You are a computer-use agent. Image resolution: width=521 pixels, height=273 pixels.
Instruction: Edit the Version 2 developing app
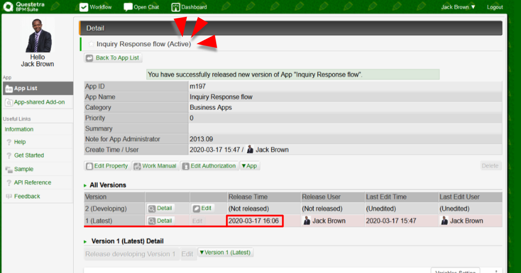click(x=202, y=208)
